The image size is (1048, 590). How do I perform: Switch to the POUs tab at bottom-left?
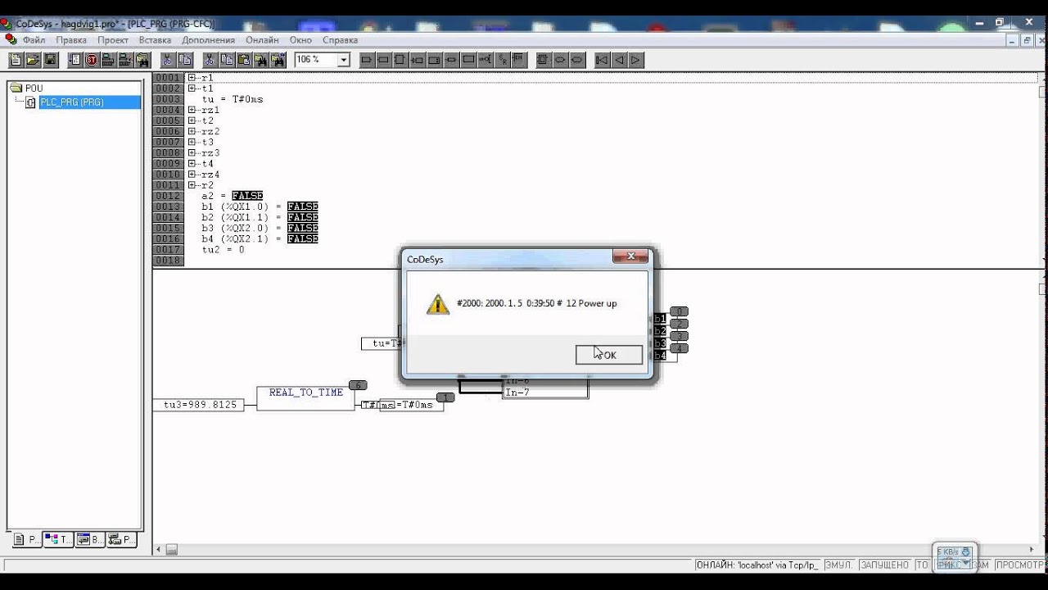[27, 539]
